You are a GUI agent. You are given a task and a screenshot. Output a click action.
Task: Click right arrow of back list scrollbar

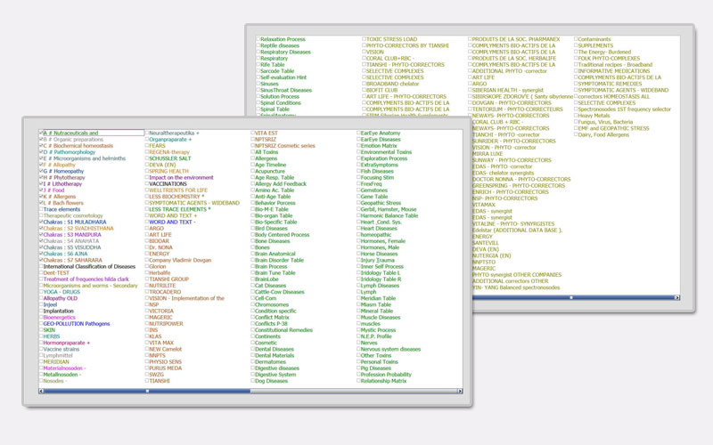(676, 298)
